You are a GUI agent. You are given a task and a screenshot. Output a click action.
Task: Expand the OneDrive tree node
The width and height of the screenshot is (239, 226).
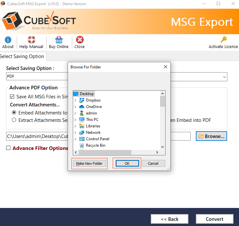click(75, 107)
